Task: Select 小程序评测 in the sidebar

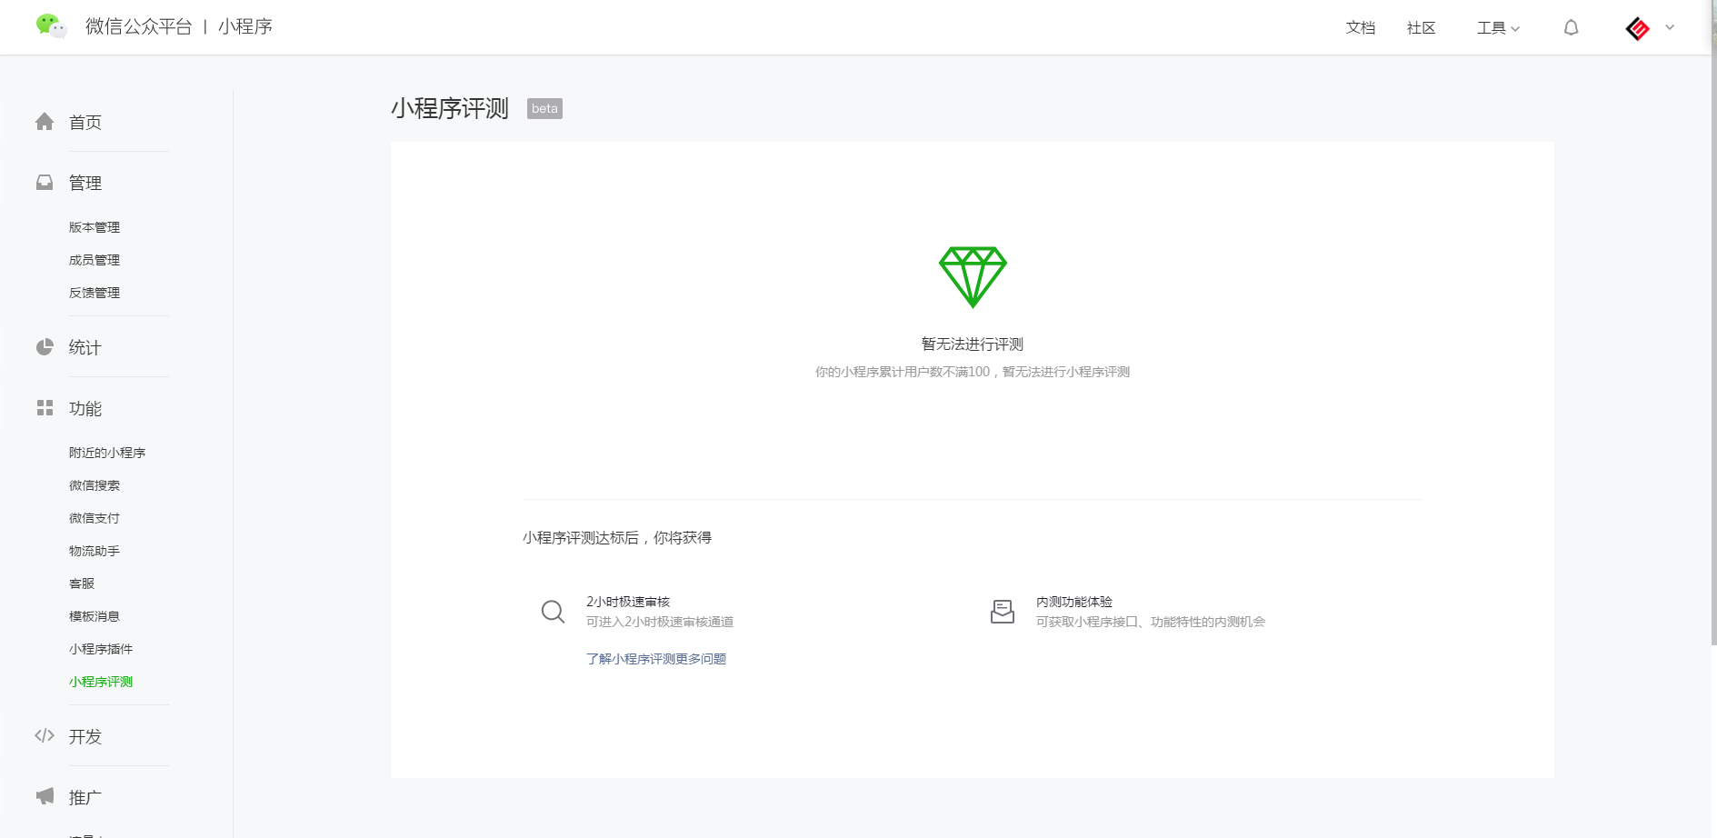Action: pyautogui.click(x=101, y=682)
